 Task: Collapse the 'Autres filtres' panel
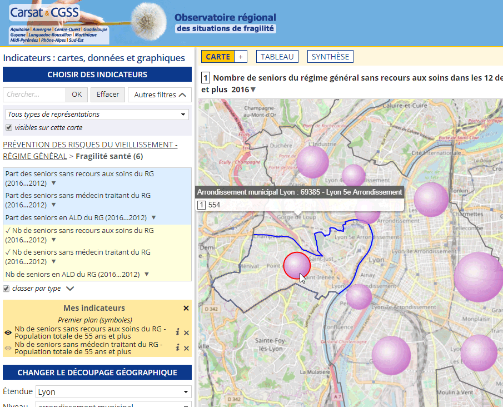tap(160, 95)
